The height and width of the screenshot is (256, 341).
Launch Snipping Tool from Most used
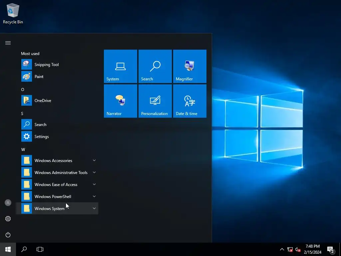(57, 64)
